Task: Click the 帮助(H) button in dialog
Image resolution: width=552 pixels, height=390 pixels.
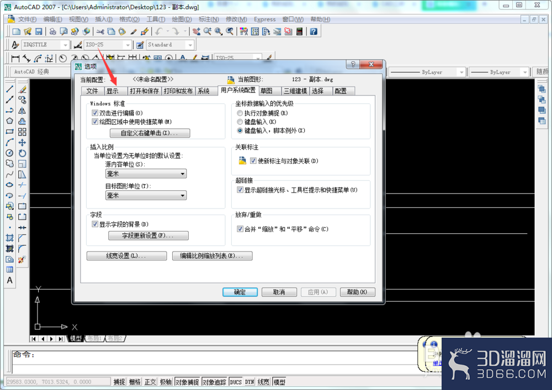Action: click(357, 292)
